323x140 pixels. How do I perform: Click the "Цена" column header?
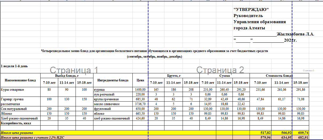click(140, 80)
